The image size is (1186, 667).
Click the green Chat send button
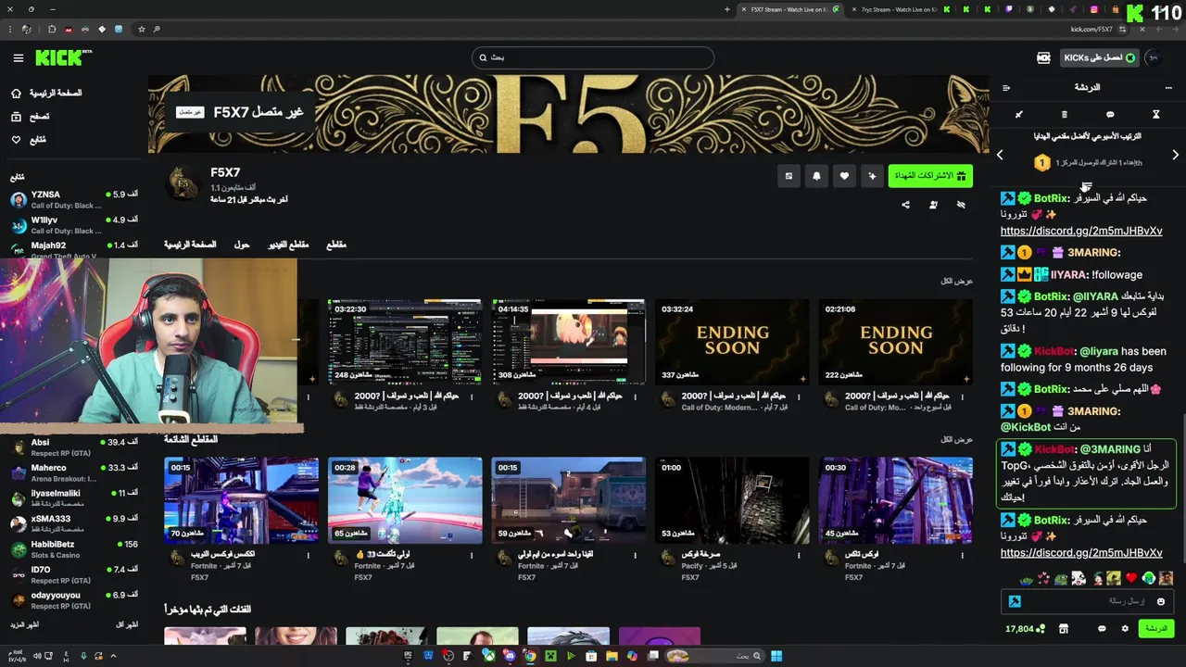(1156, 628)
